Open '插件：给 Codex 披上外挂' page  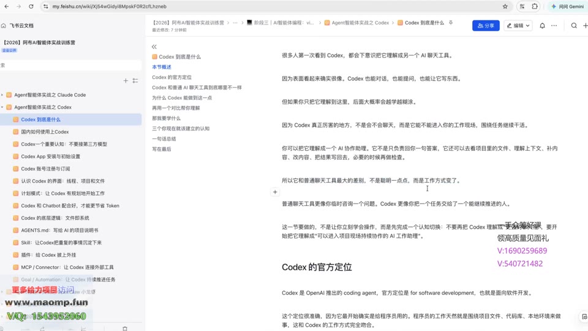coord(48,255)
